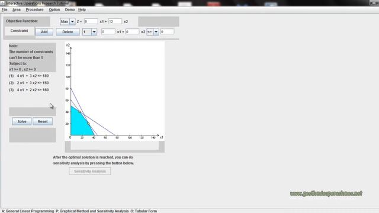
Task: Click the Add constraint button
Action: 44,31
